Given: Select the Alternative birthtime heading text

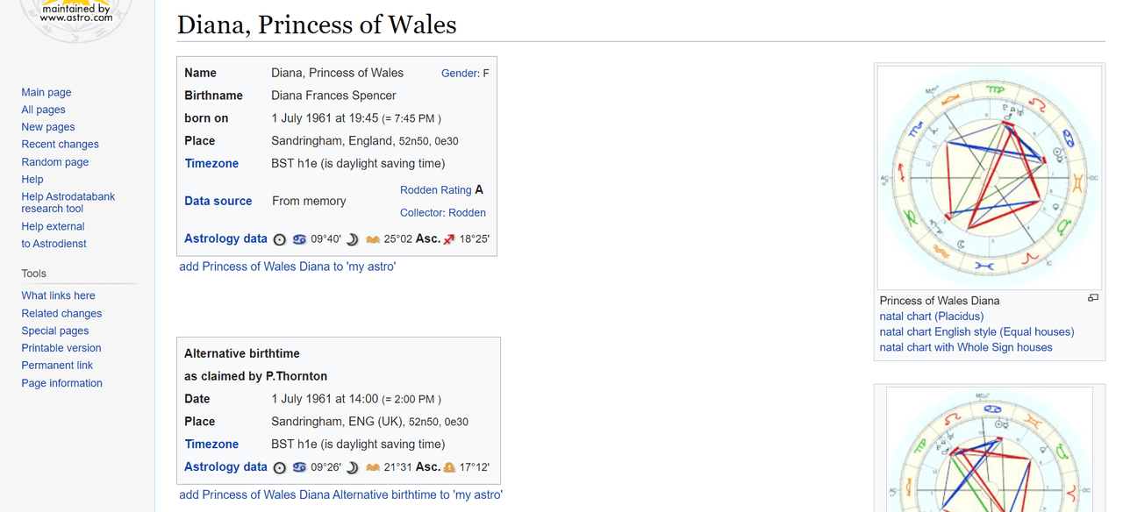Looking at the screenshot, I should click(242, 353).
